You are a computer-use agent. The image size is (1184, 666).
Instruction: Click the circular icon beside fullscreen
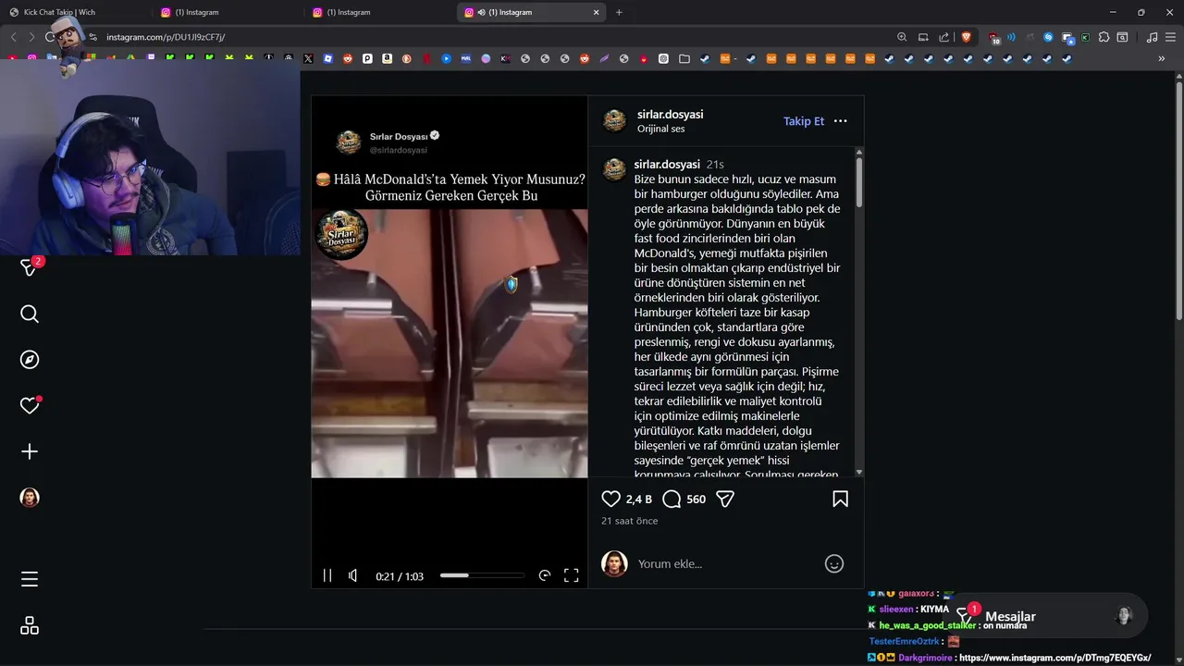pyautogui.click(x=545, y=575)
